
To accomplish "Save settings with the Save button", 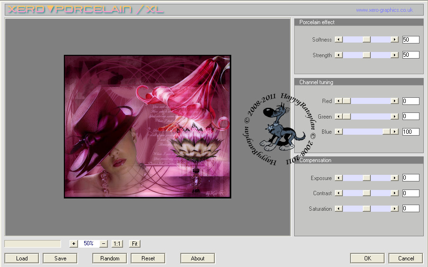I will point(60,258).
